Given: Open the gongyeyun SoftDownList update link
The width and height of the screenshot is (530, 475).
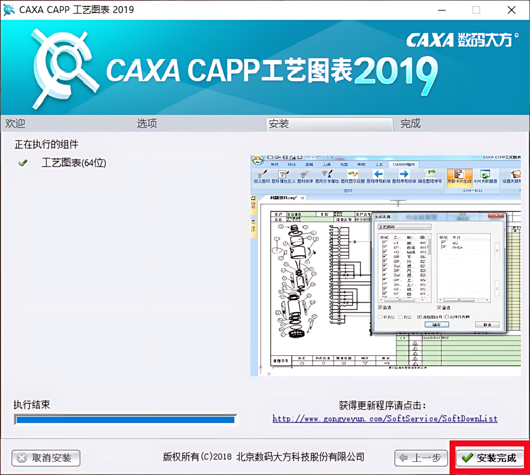Looking at the screenshot, I should [x=385, y=419].
